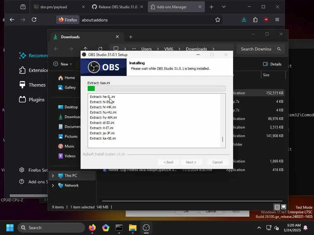Open Firefox View icon
The height and width of the screenshot is (235, 314).
(23, 7)
